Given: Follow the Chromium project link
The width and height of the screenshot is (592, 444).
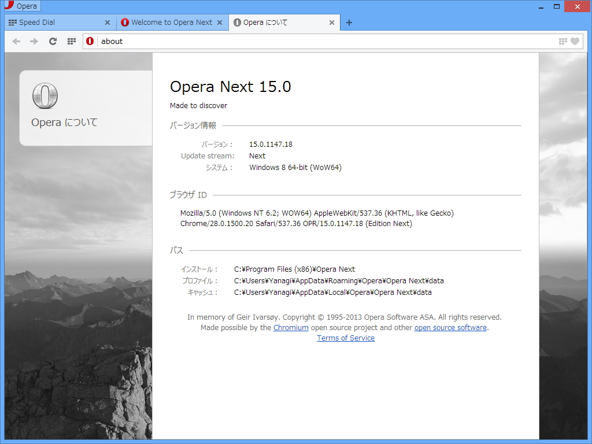Looking at the screenshot, I should tap(291, 327).
